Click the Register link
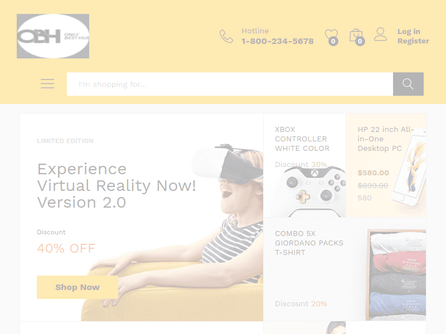 [413, 41]
